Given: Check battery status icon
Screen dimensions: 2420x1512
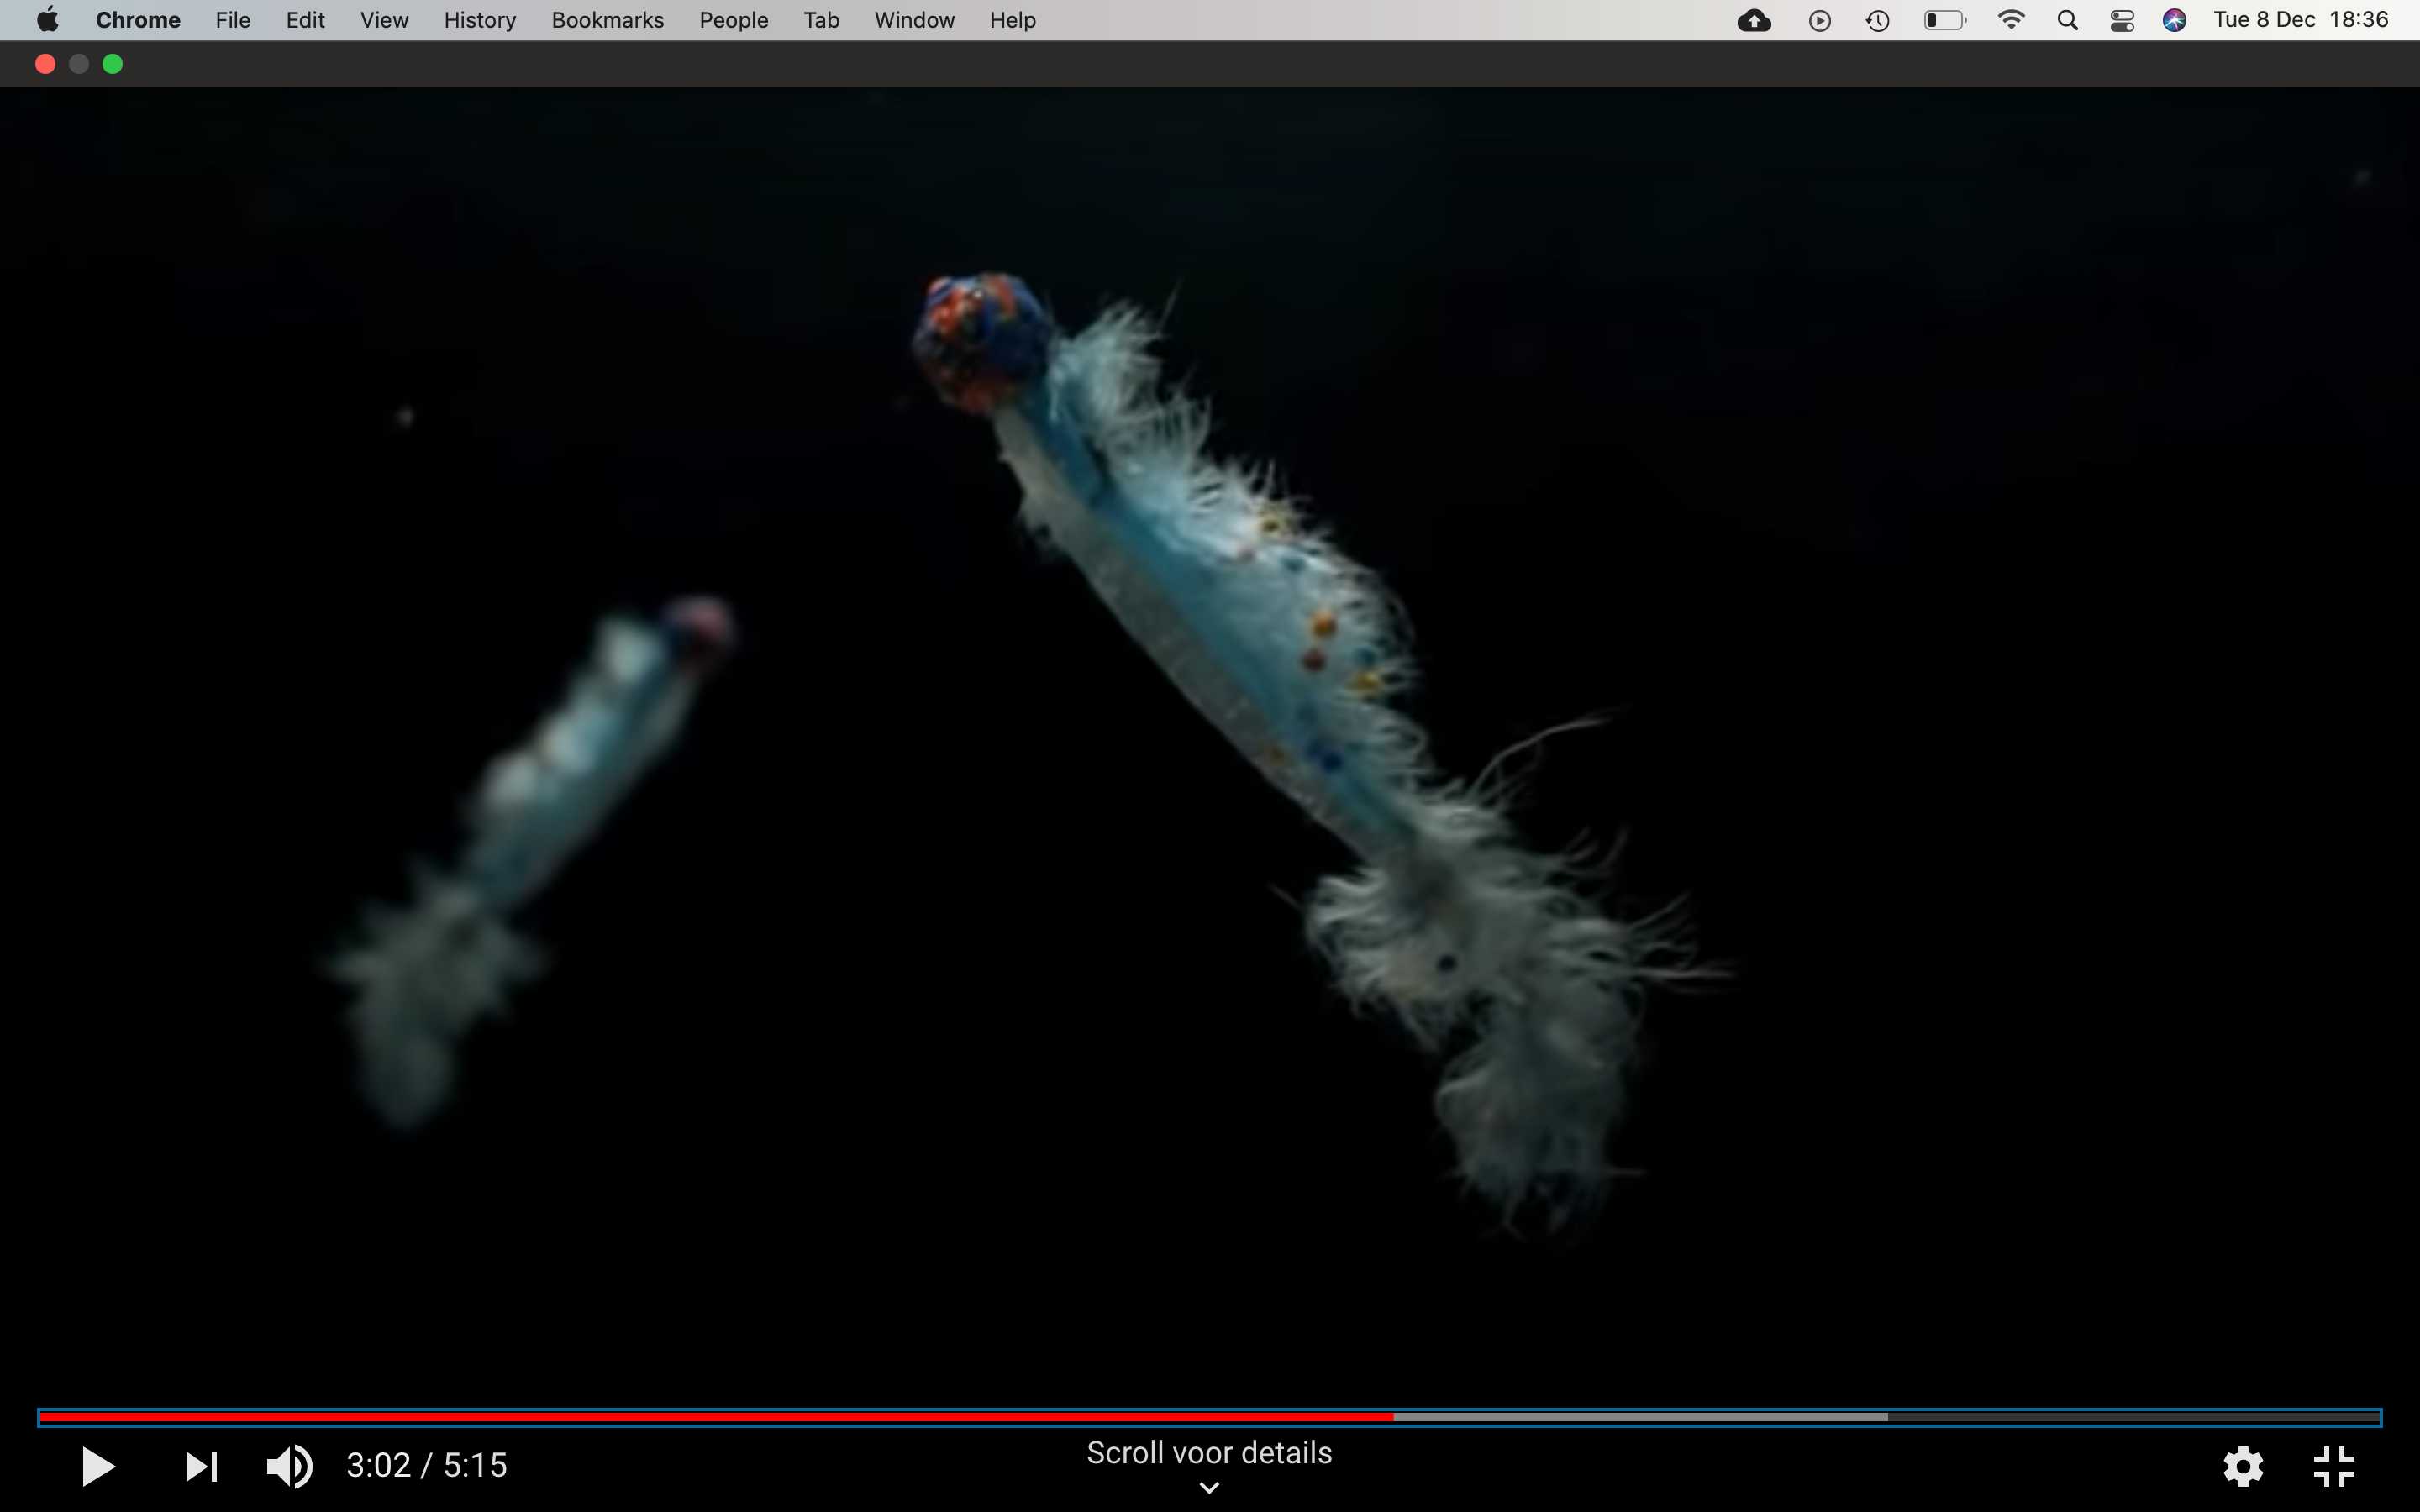Looking at the screenshot, I should pyautogui.click(x=1945, y=20).
